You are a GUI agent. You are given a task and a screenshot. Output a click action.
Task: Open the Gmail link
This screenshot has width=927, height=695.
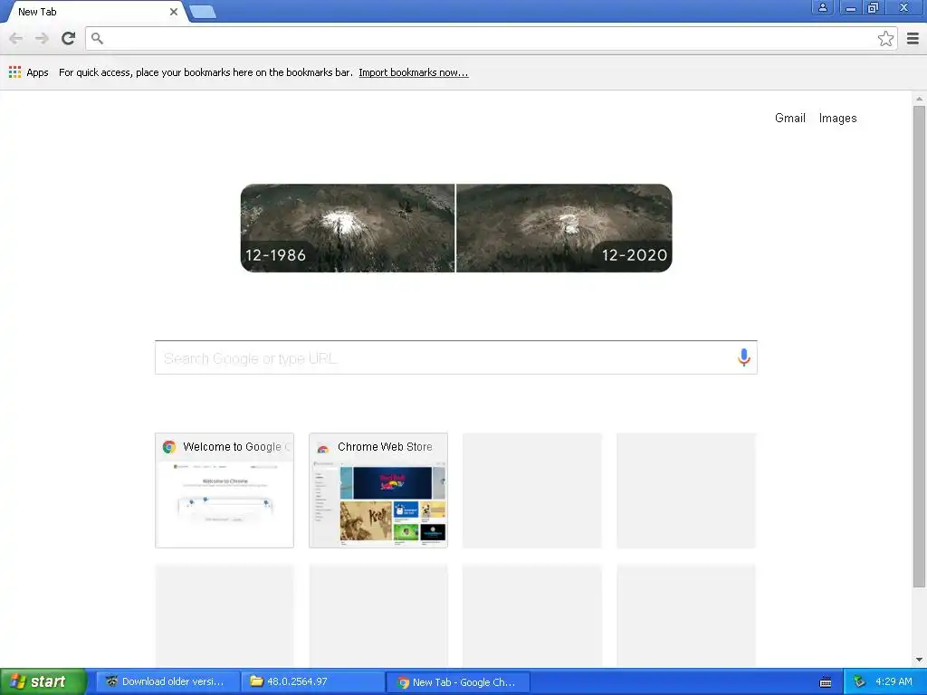tap(789, 118)
